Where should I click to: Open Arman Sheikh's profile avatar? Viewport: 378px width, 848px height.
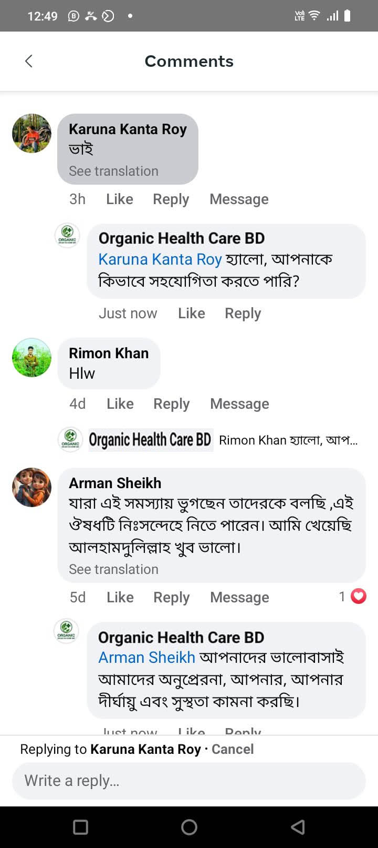[31, 487]
